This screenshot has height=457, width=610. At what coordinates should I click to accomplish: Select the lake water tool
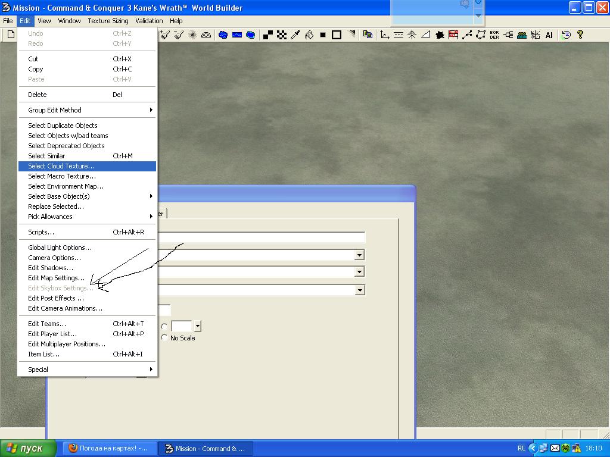pos(223,35)
